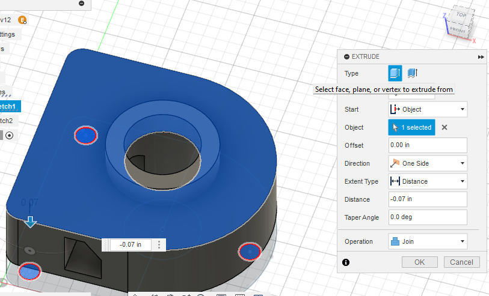The width and height of the screenshot is (489, 296).
Task: Click the OK button
Action: pyautogui.click(x=419, y=262)
